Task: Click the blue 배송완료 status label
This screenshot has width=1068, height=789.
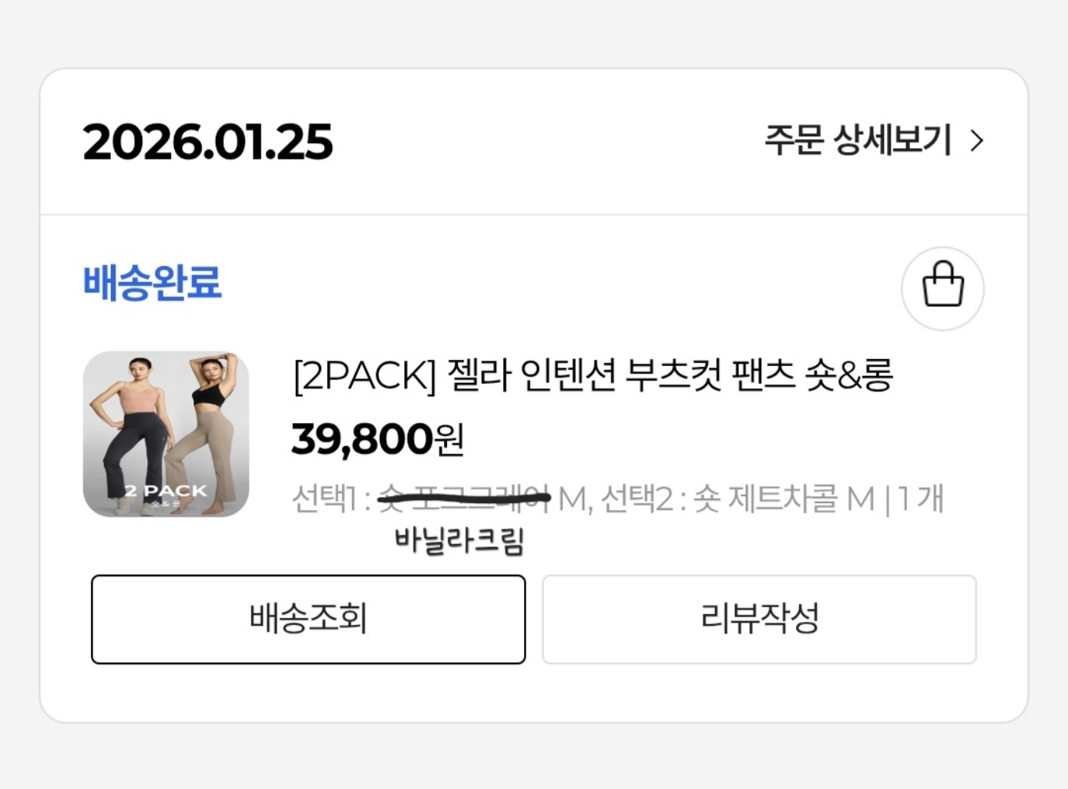Action: [x=153, y=283]
